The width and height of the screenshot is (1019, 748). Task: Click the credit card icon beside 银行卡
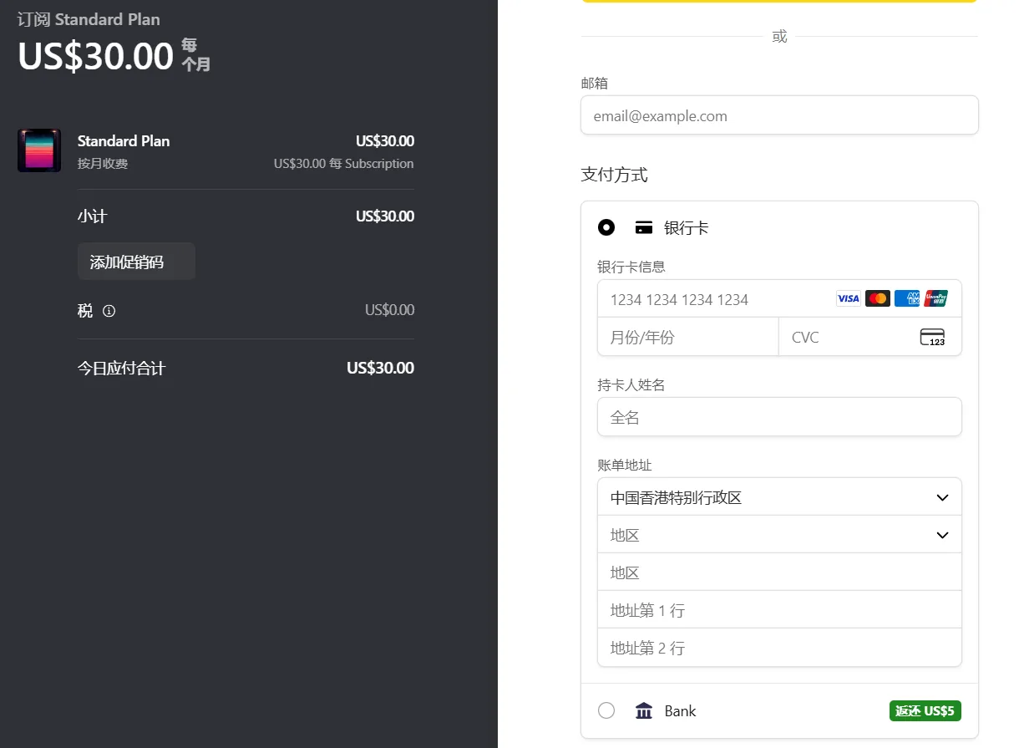[643, 226]
